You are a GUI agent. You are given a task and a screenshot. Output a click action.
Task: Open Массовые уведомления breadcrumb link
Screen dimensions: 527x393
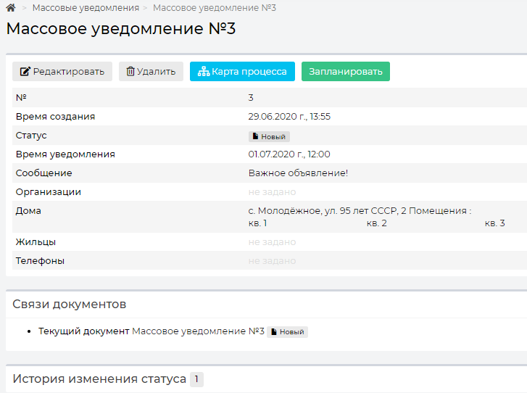(x=86, y=8)
